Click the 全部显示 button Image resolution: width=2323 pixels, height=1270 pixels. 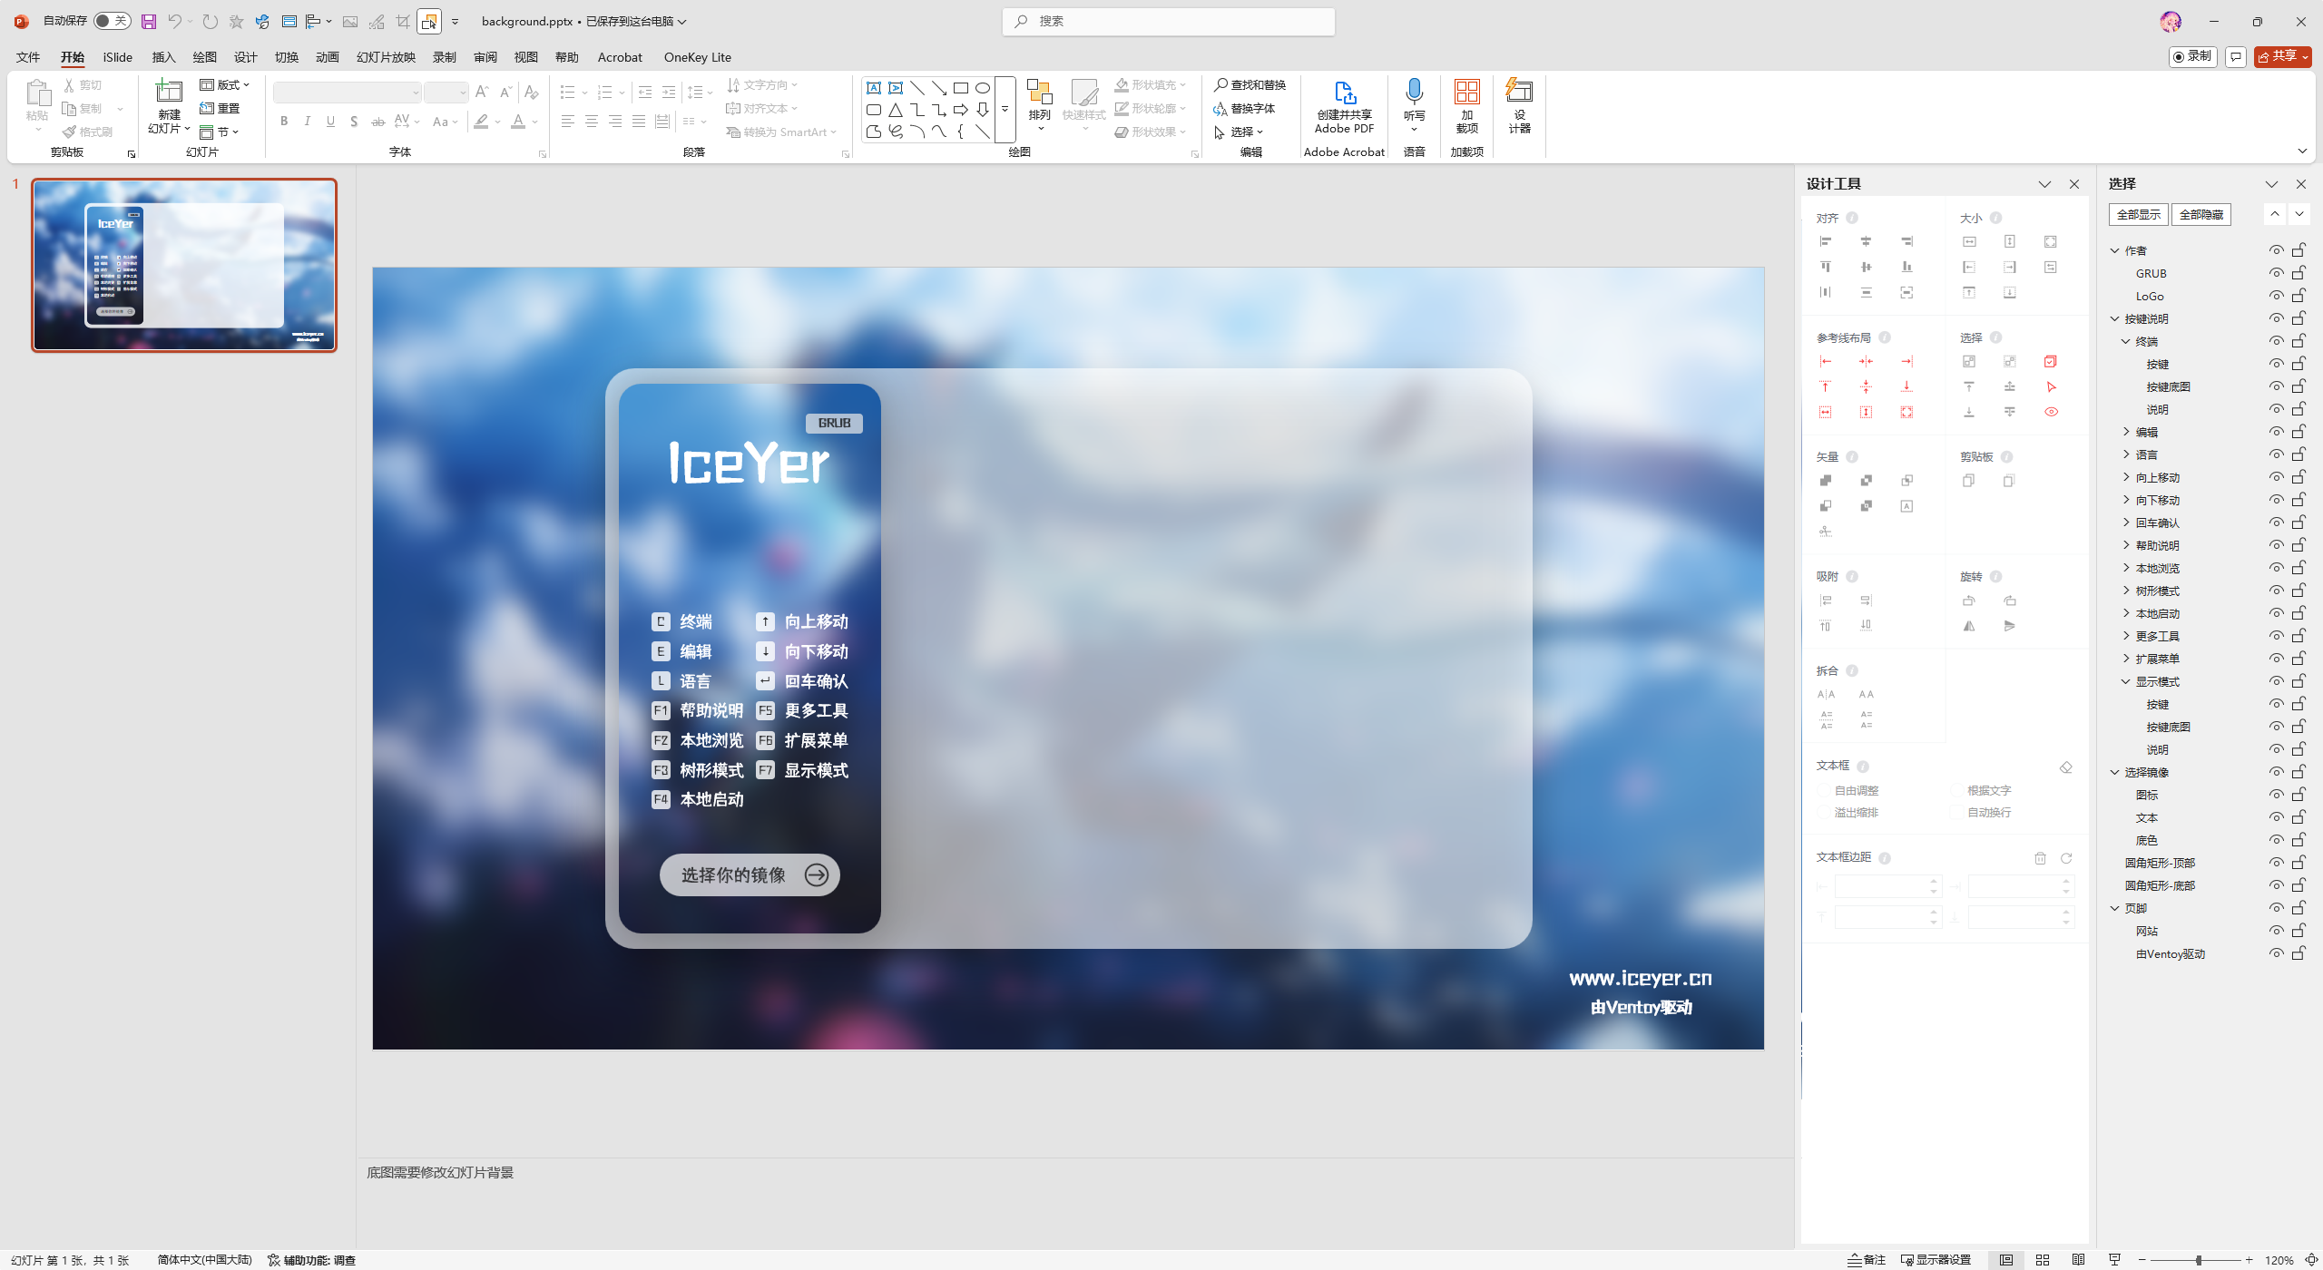click(x=2138, y=215)
